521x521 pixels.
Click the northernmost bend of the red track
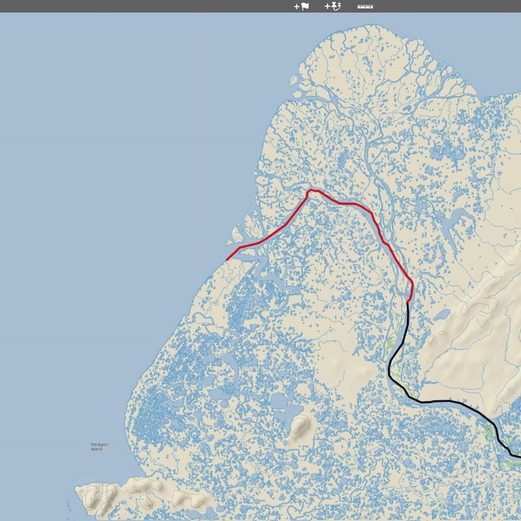[311, 191]
